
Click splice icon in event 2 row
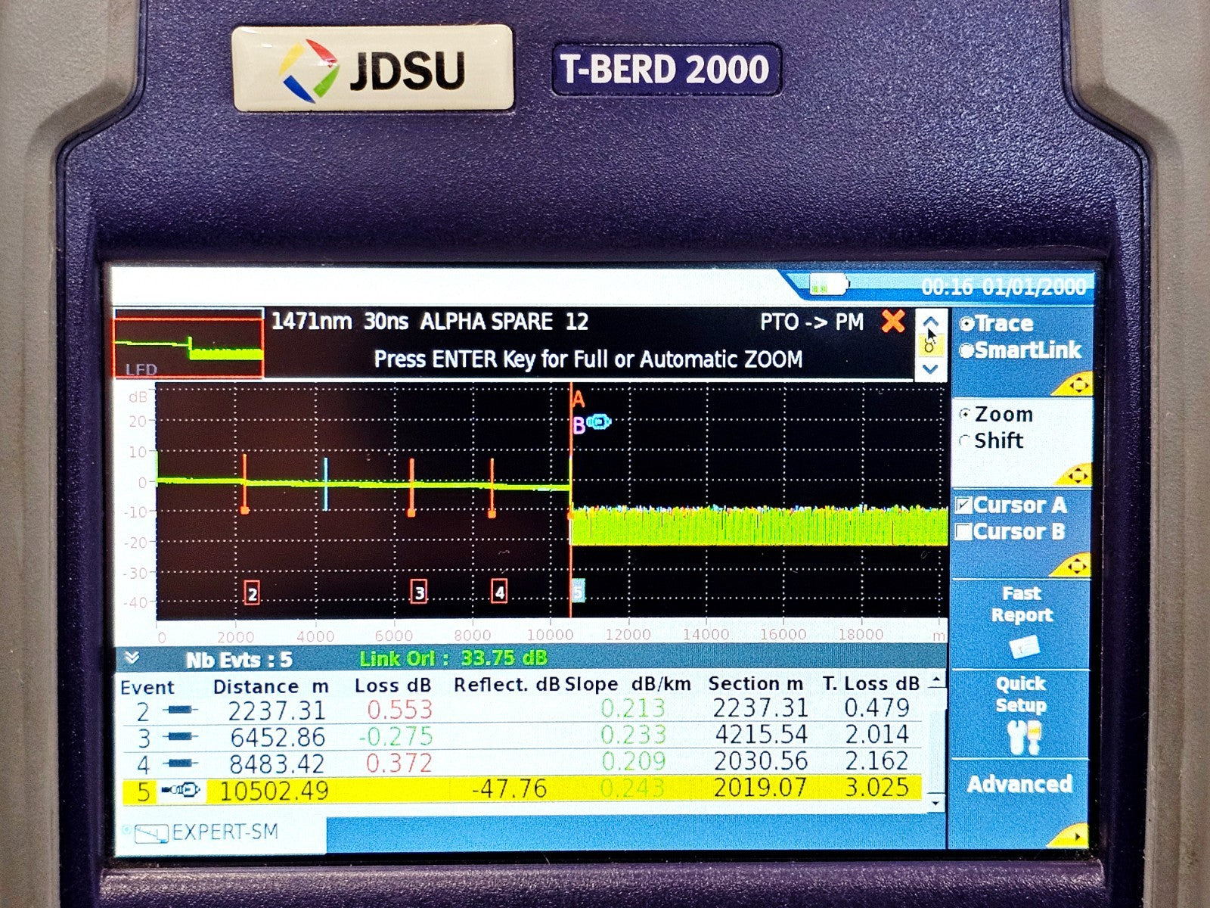pos(180,711)
